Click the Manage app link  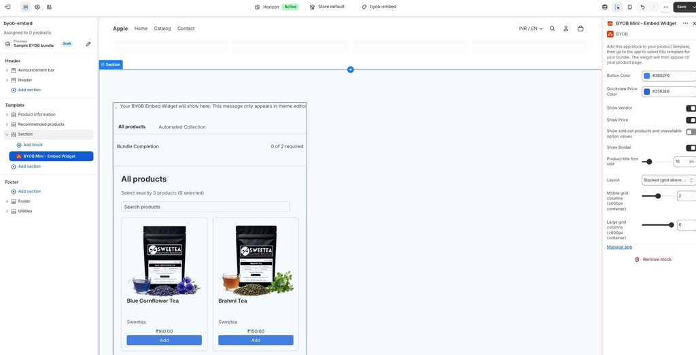pos(619,247)
